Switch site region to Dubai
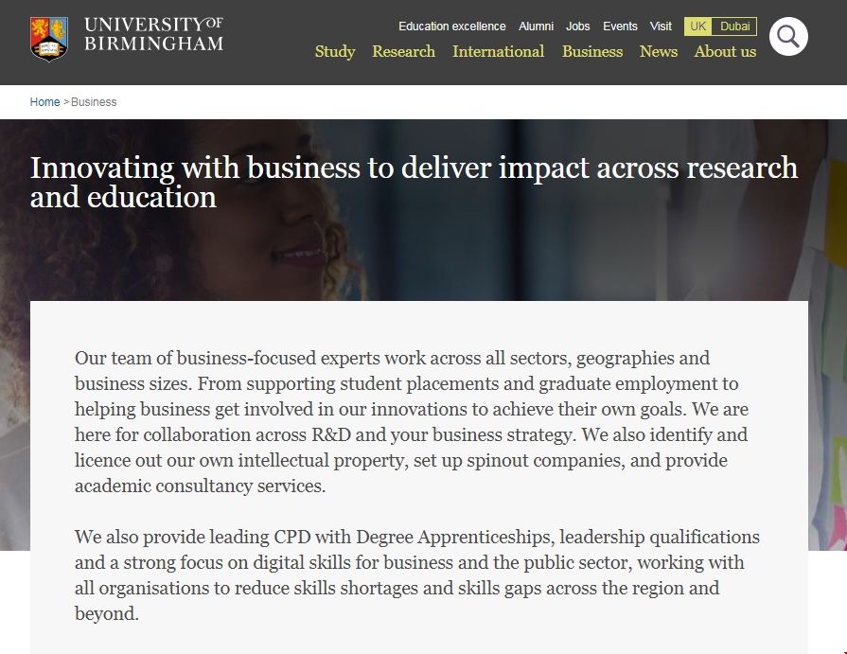The height and width of the screenshot is (654, 847). tap(734, 27)
